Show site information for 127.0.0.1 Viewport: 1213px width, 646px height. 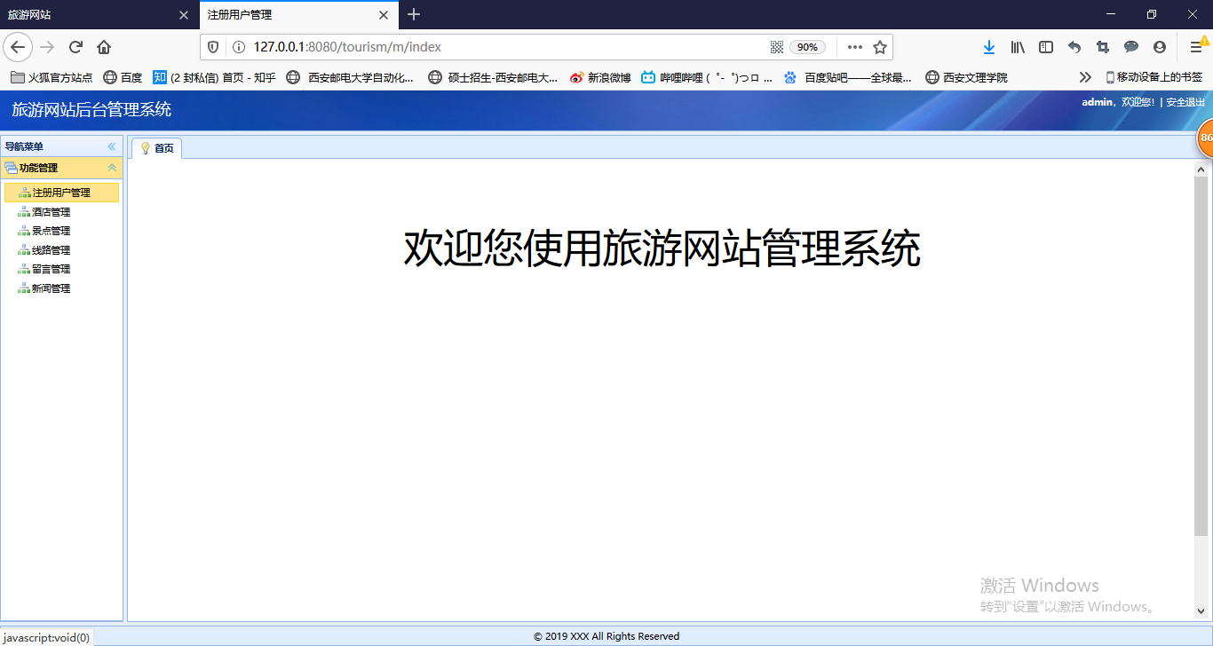pos(238,47)
